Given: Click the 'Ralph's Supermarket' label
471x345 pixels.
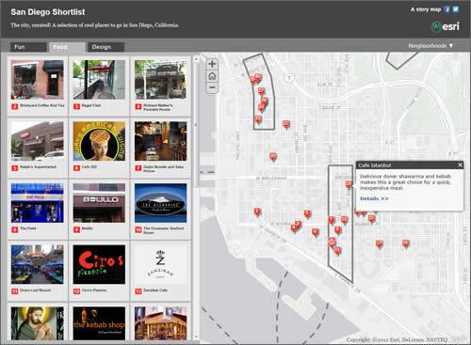Looking at the screenshot, I should tap(38, 167).
